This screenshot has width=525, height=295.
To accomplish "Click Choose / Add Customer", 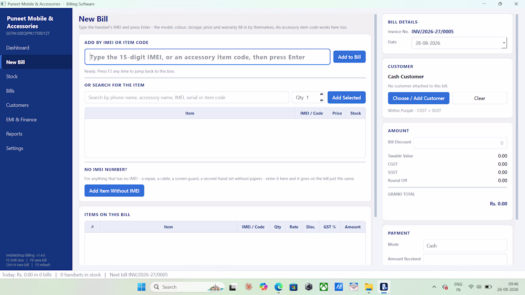I will tap(419, 98).
